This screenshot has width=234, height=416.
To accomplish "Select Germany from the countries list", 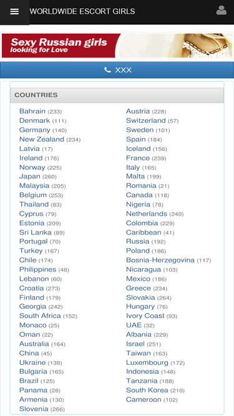I will tap(35, 130).
